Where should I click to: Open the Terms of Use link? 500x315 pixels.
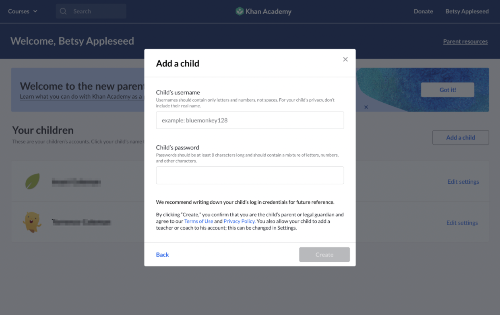198,221
